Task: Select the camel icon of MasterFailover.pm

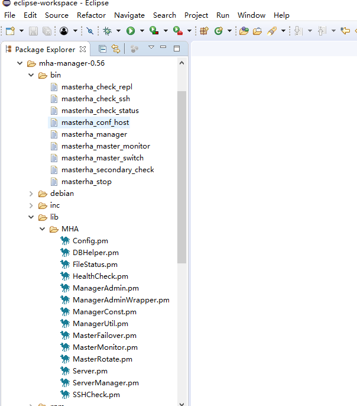Action: coord(65,336)
